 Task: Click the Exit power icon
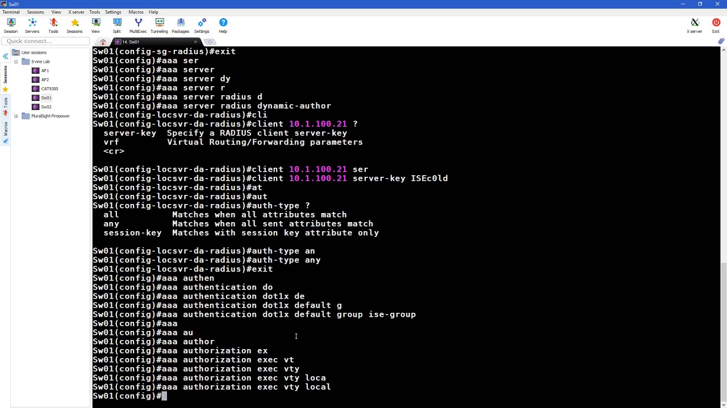tap(716, 25)
